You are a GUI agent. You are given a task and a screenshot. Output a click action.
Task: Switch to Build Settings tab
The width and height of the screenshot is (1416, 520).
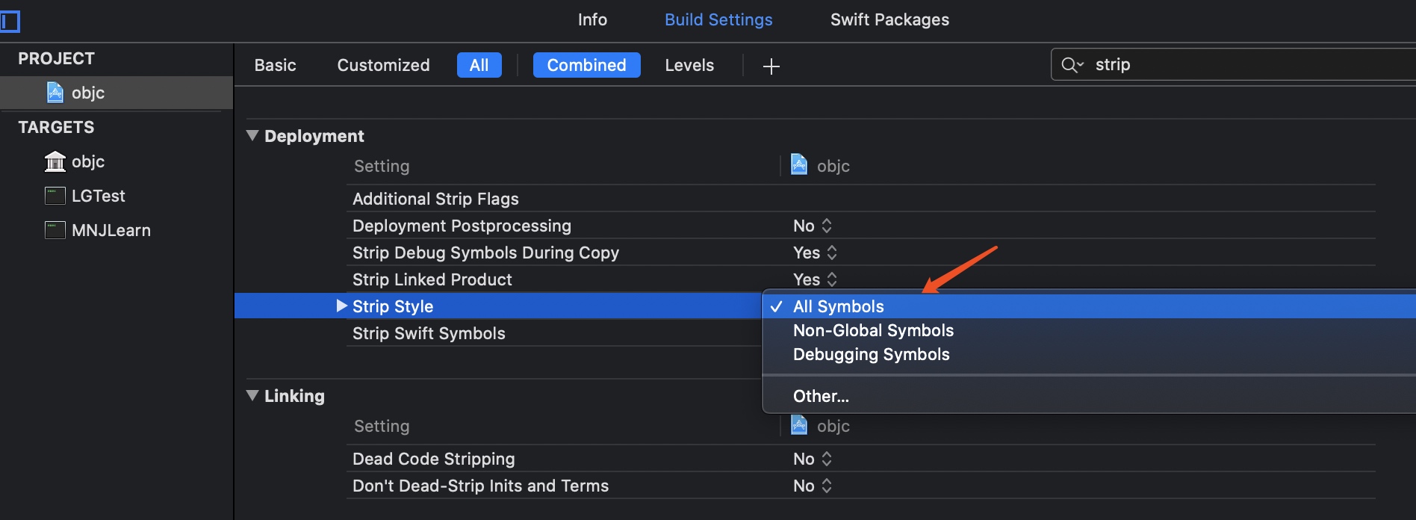click(x=718, y=20)
